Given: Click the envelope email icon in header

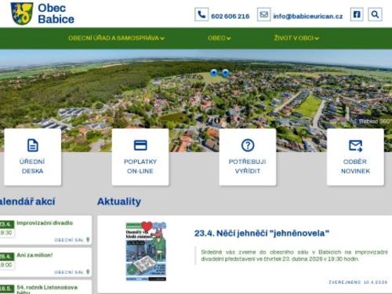Looking at the screenshot, I should 263,14.
